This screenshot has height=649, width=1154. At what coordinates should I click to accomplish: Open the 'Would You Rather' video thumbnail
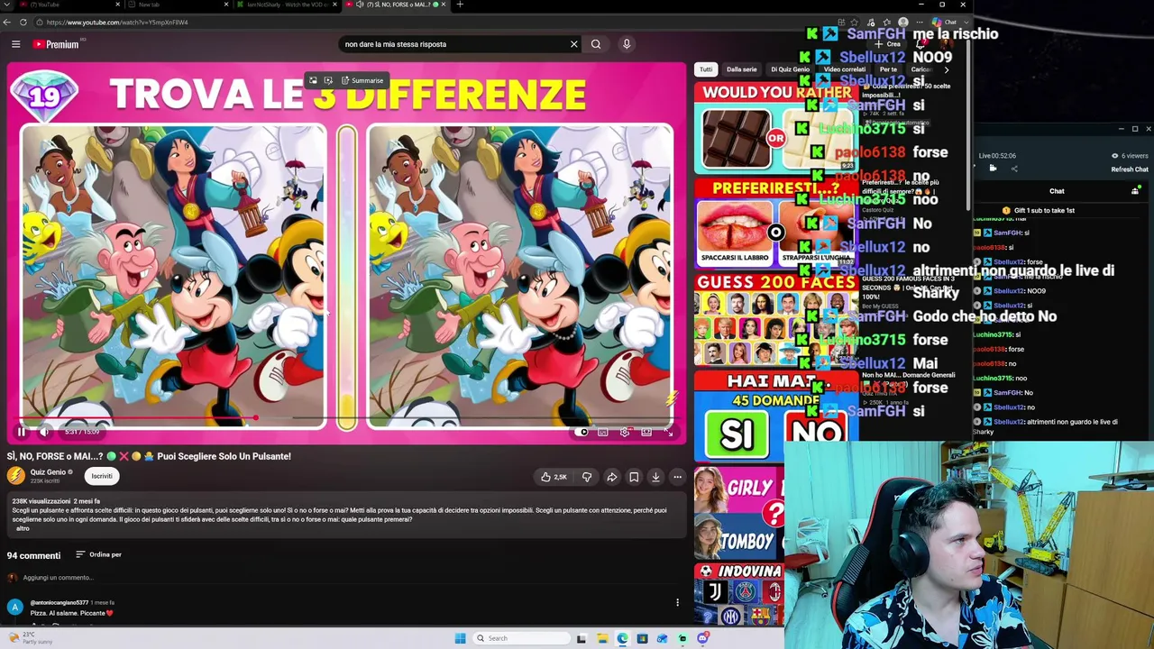pyautogui.click(x=775, y=128)
